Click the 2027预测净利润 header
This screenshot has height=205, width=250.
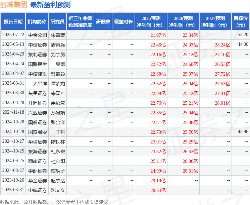215,22
